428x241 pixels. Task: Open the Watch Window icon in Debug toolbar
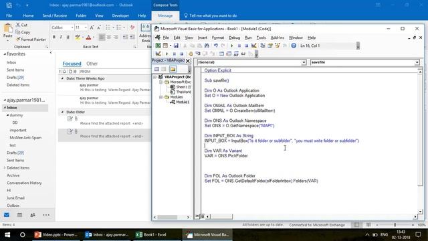236,54
